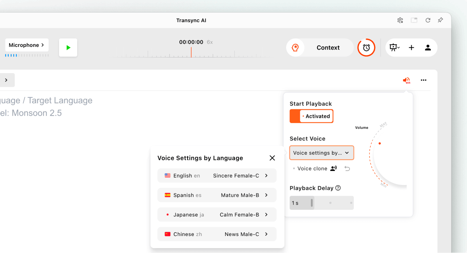Screen dimensions: 467x253
Task: Toggle the Start Playback Activated switch
Action: (312, 116)
